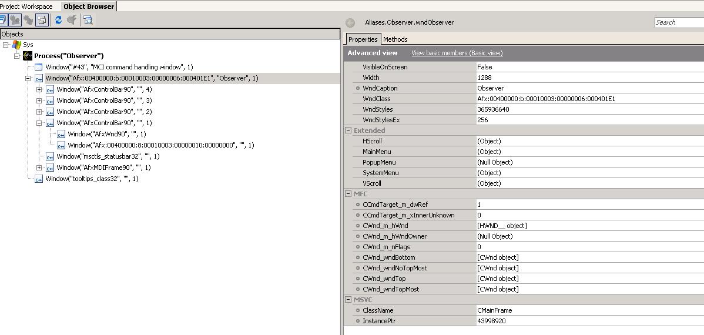Click the Windows flag icon beside Sys
The height and width of the screenshot is (335, 704).
[16, 45]
